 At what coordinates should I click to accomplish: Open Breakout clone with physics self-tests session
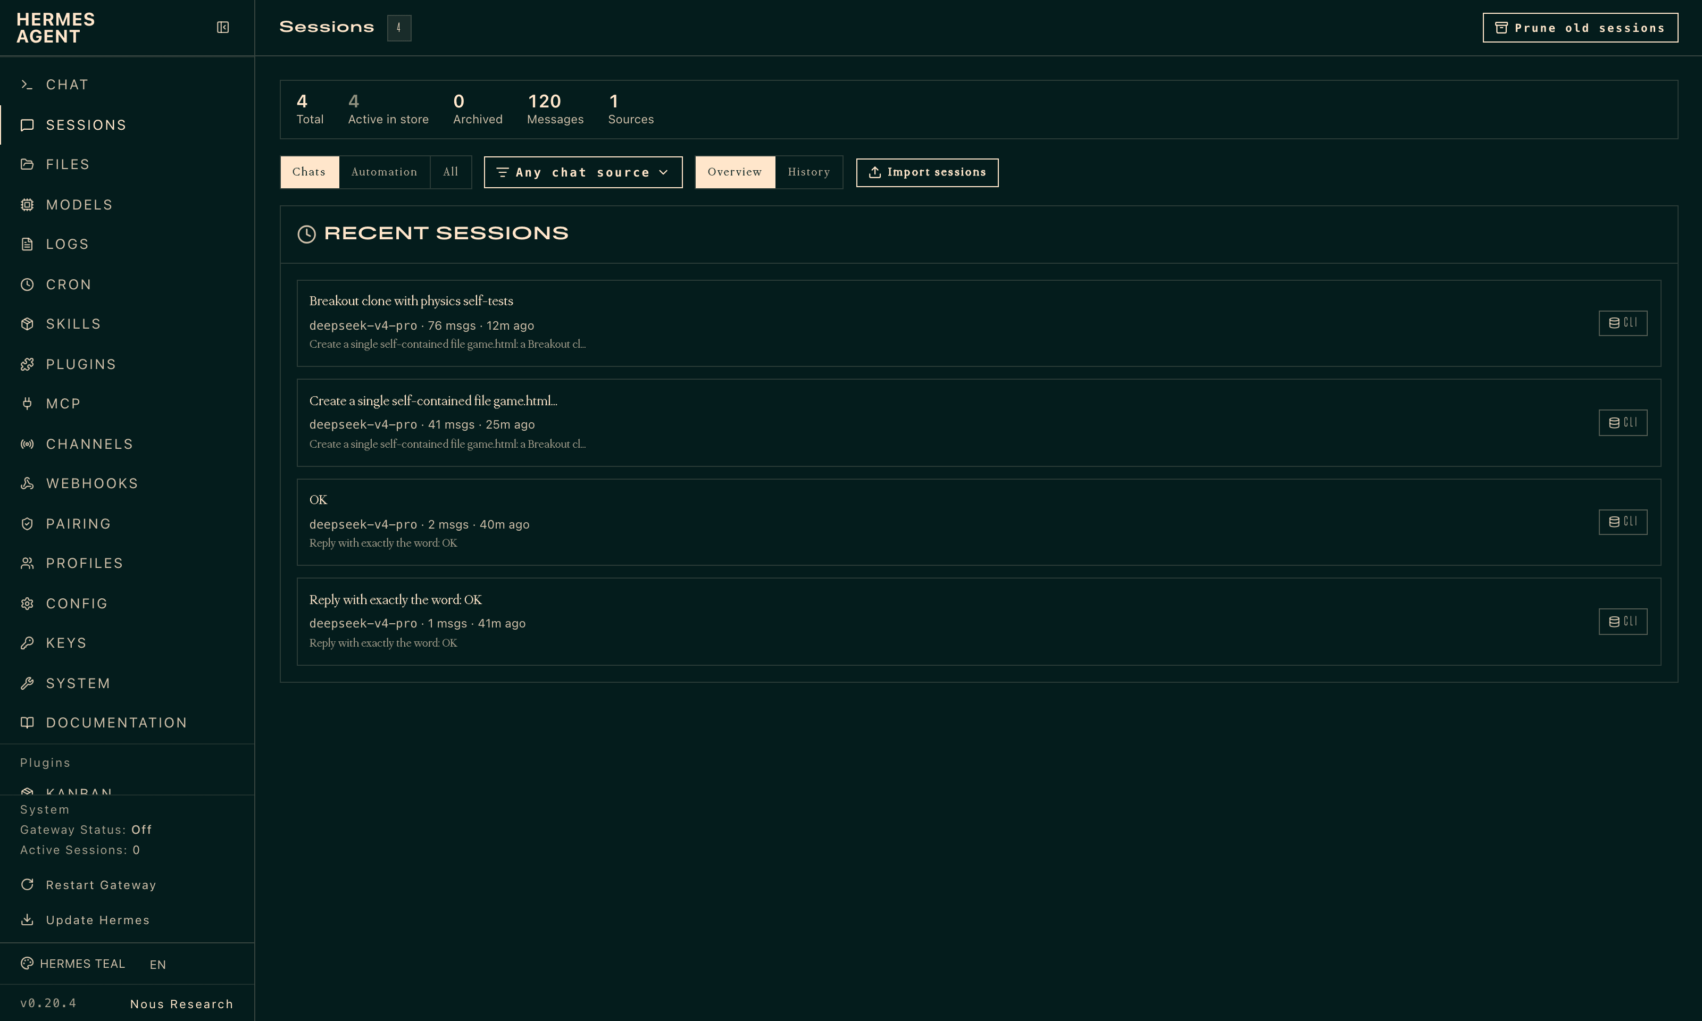pos(978,323)
